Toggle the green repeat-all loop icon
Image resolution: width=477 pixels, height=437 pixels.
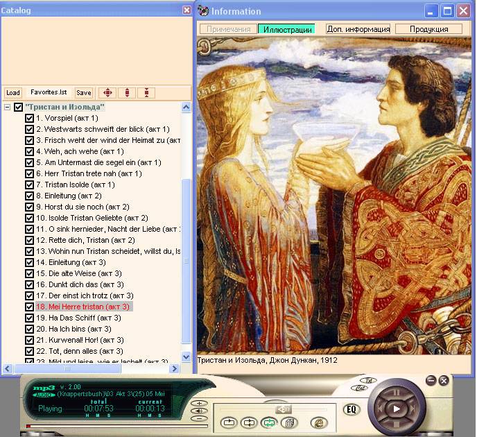click(x=269, y=422)
